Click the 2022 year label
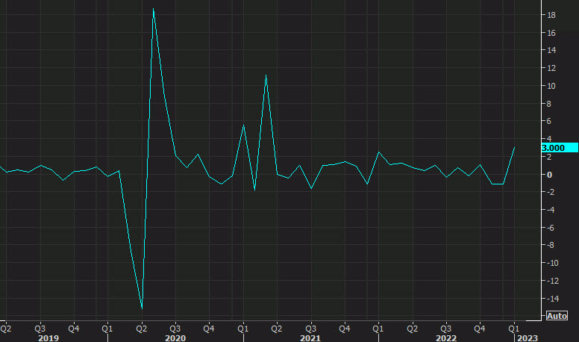The image size is (579, 342). click(446, 338)
